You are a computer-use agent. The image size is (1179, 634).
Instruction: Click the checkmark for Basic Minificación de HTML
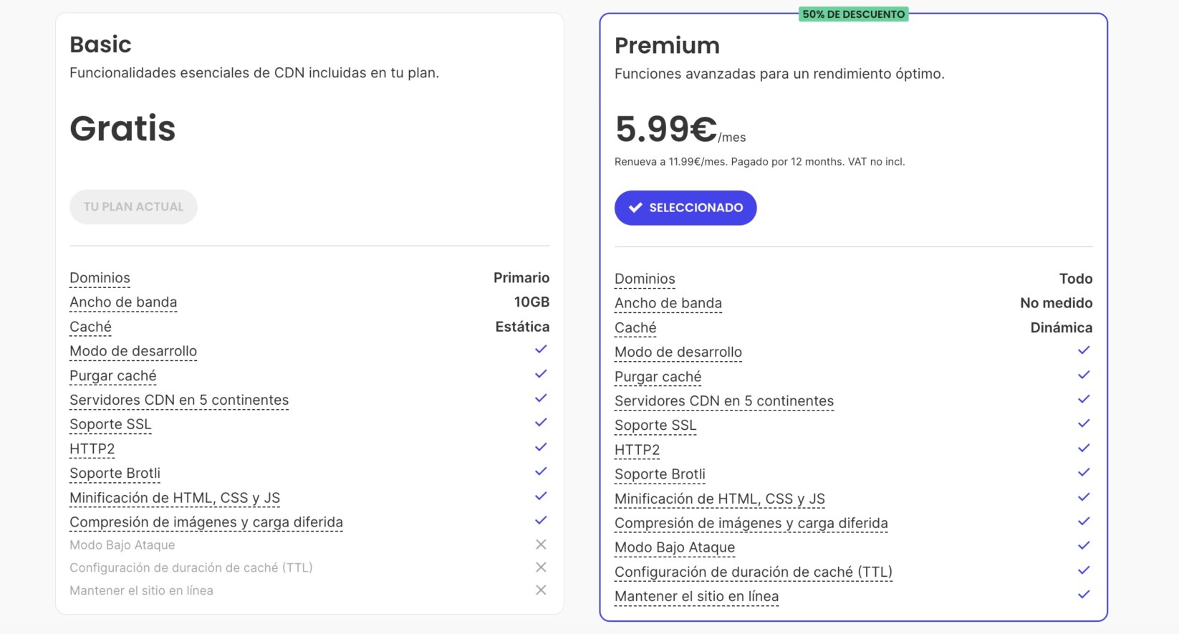tap(541, 496)
